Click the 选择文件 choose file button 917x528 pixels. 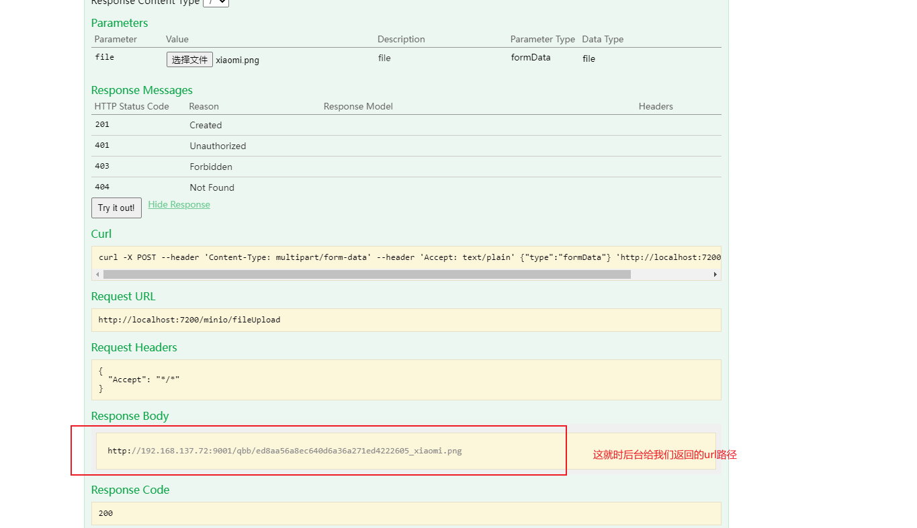click(x=189, y=60)
